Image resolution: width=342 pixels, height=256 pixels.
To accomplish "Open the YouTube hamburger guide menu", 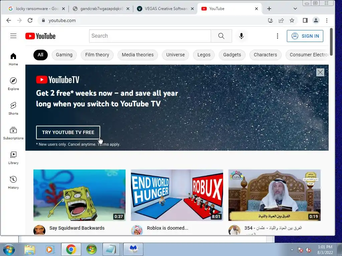I will click(13, 36).
